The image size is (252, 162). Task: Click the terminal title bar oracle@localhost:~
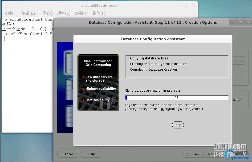(x=100, y=6)
